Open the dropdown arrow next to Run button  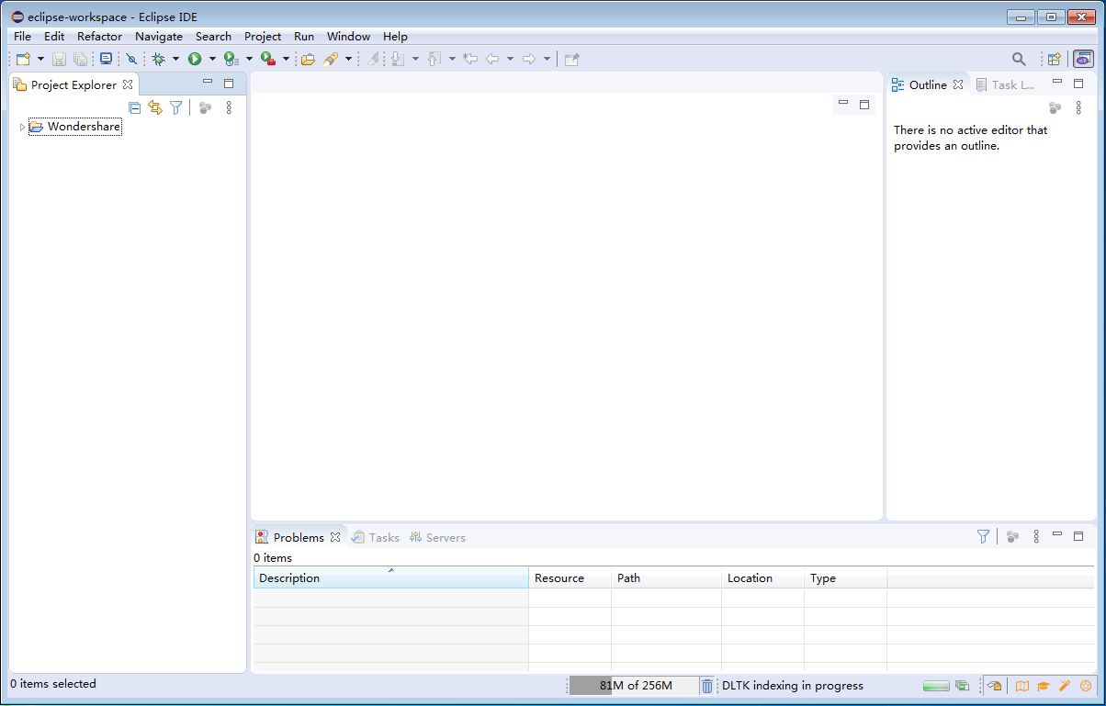click(212, 59)
